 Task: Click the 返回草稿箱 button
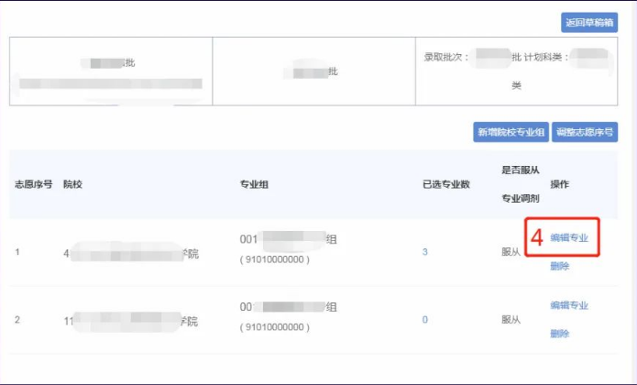click(589, 24)
